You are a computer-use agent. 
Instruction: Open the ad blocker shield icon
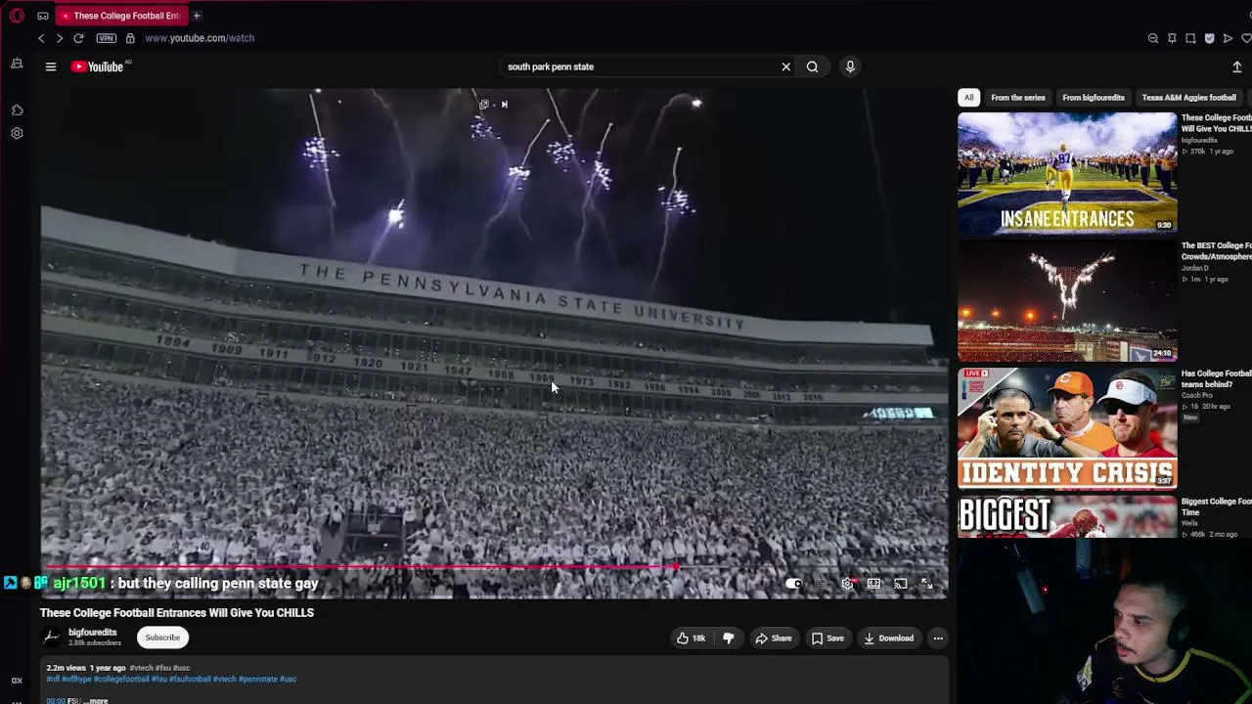1209,38
